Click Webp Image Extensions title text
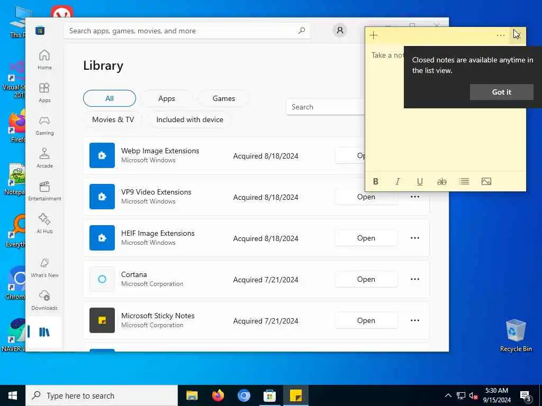 pos(160,151)
